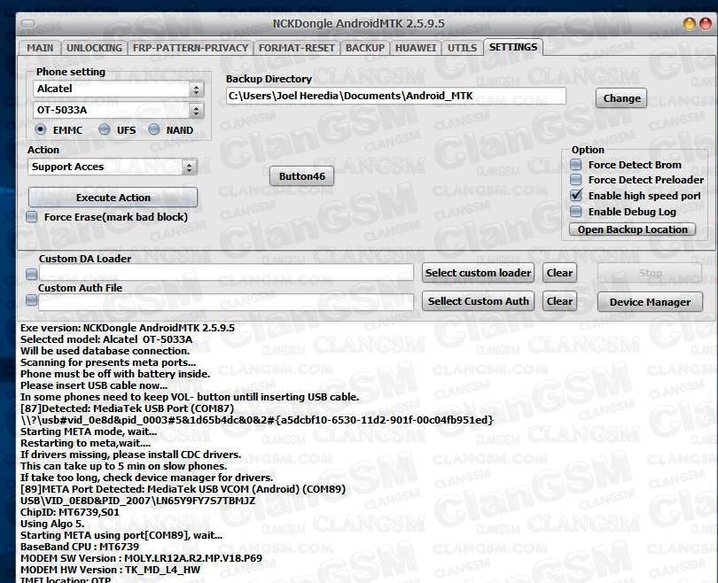This screenshot has width=718, height=583.
Task: Enable Force Erase mark bad block
Action: pos(32,217)
